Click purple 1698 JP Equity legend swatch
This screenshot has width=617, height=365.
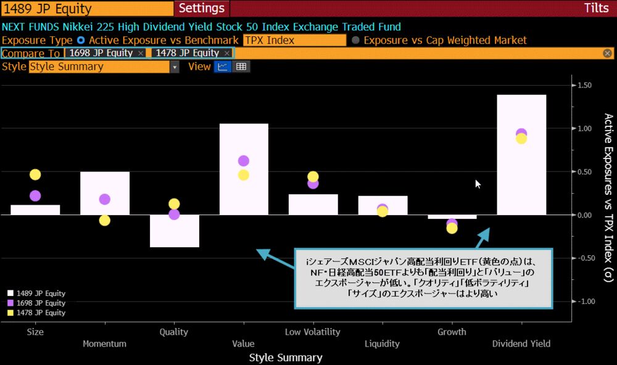click(10, 303)
